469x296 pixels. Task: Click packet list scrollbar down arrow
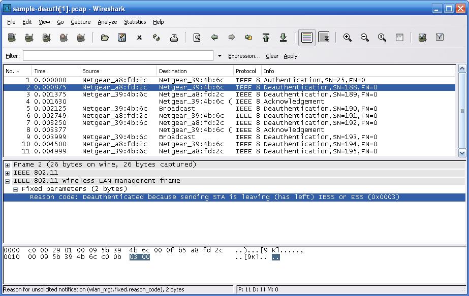coord(462,153)
